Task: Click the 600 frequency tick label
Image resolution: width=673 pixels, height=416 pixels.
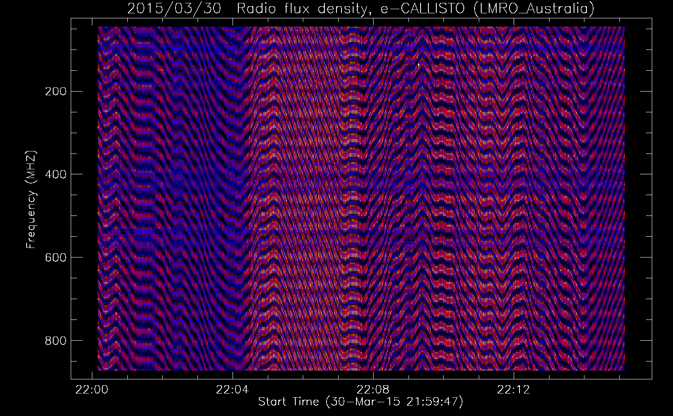Action: (x=55, y=257)
